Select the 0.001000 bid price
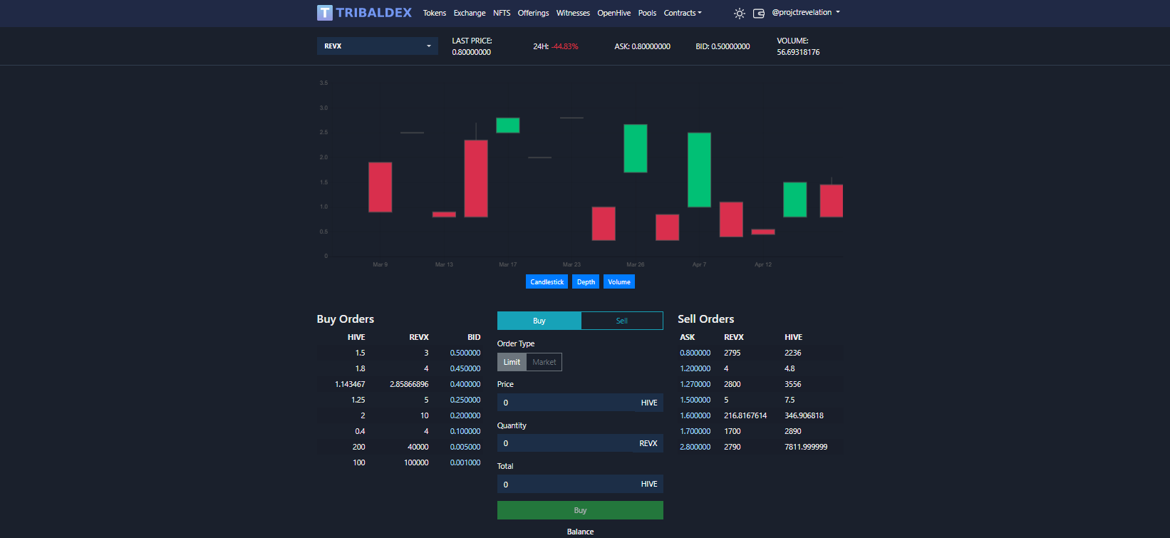Screen dimensions: 1170x538 tap(465, 462)
